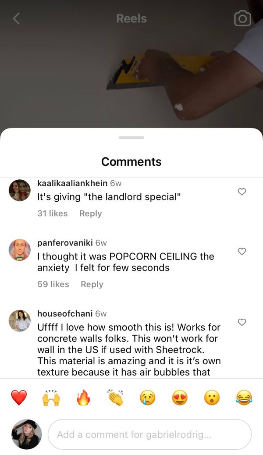Image resolution: width=263 pixels, height=455 pixels.
Task: View the 59 likes on the second comment
Action: coord(53,284)
